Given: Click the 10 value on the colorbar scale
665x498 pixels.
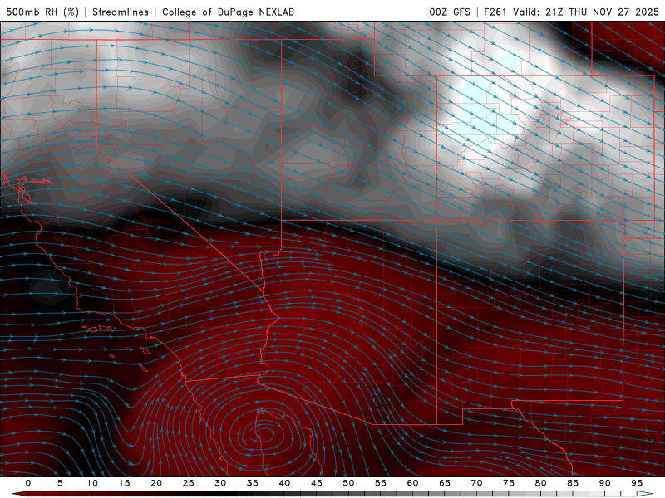Looking at the screenshot, I should tap(92, 483).
